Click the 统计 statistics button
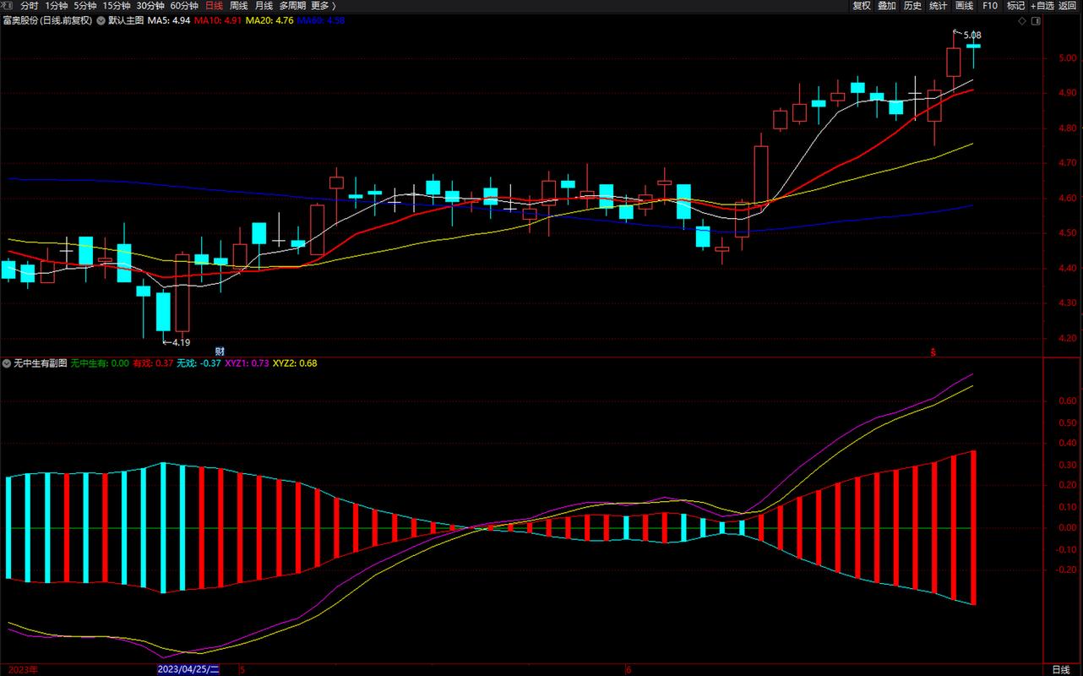 938,6
